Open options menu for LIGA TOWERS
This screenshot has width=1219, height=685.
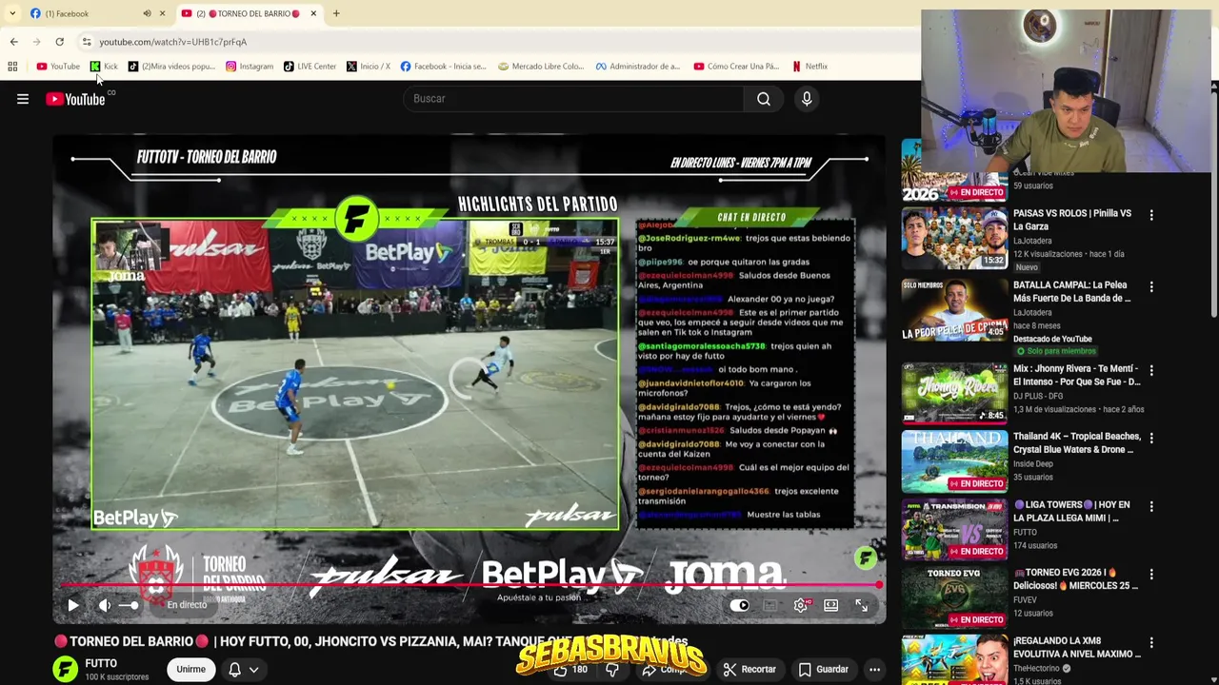point(1151,507)
